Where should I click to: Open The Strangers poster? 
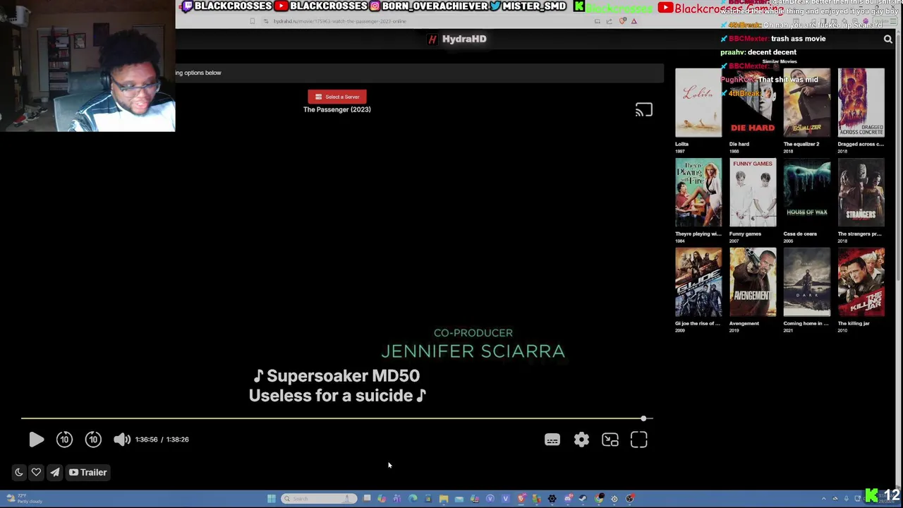[861, 193]
